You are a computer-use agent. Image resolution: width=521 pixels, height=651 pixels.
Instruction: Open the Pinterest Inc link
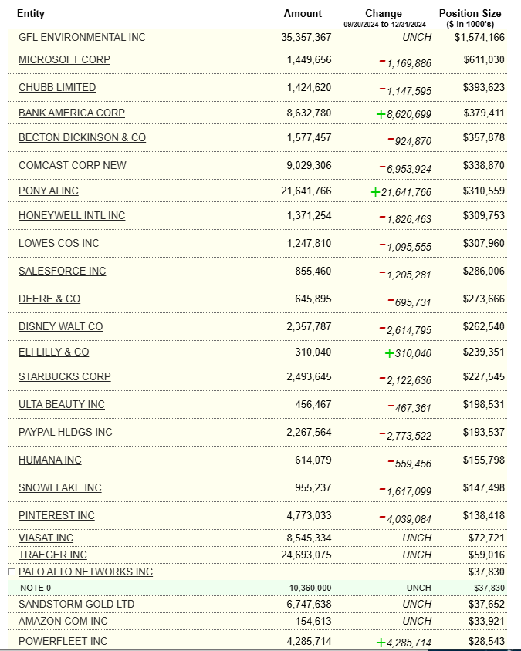tap(56, 516)
